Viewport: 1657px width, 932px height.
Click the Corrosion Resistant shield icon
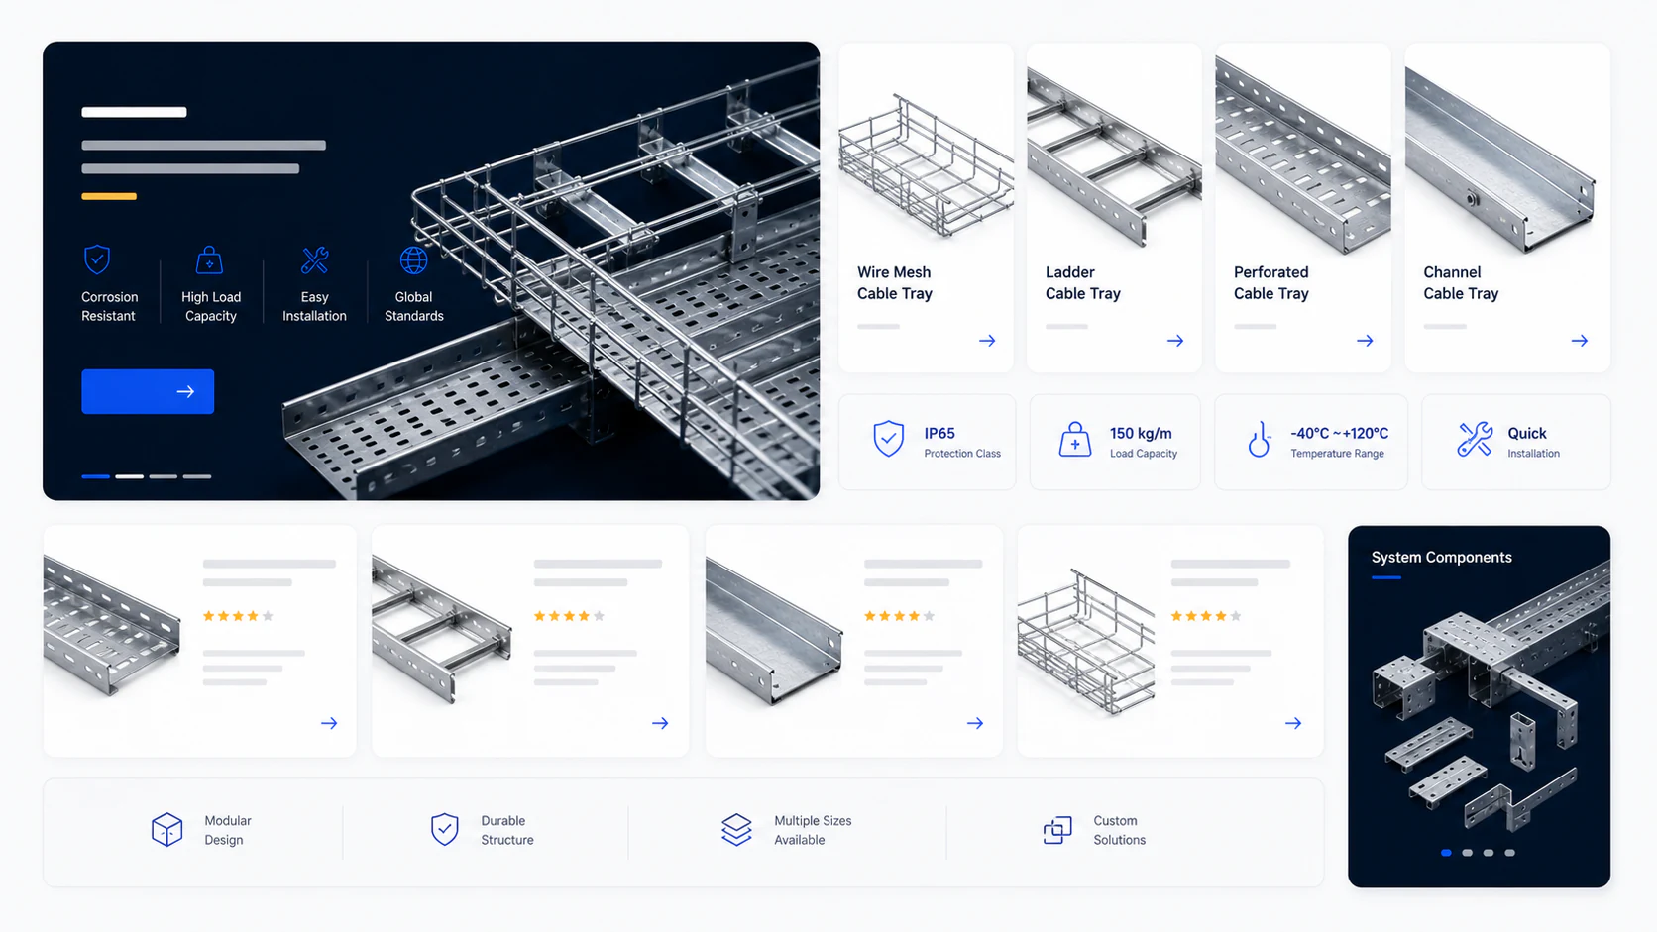(x=97, y=259)
